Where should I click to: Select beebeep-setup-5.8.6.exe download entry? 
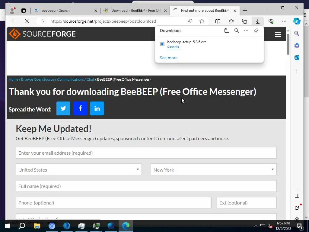click(209, 44)
